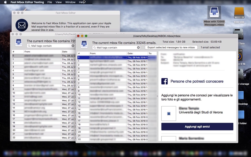The image size is (251, 157).
Task: Select email row 0 in INBOX window
Action: point(117,57)
